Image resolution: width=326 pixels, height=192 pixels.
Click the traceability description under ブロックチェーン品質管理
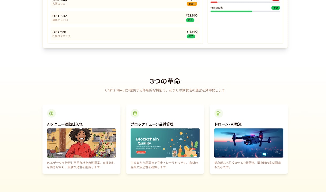[164, 165]
